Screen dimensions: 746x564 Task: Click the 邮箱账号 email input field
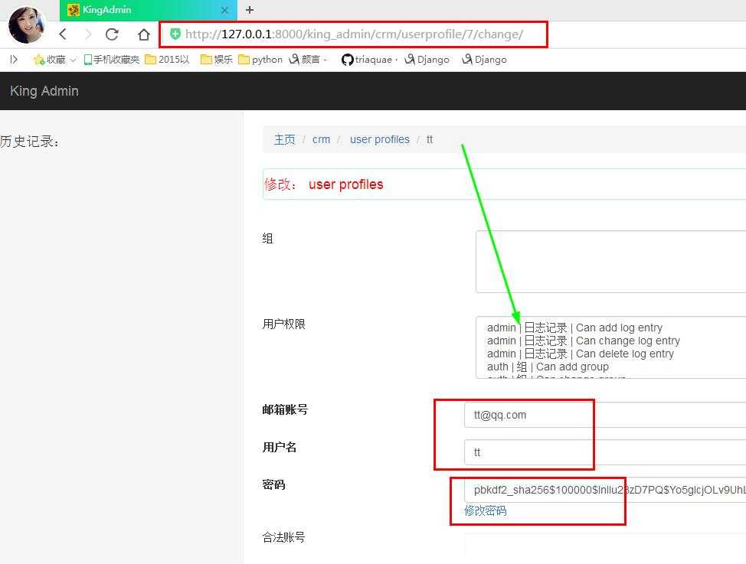pos(605,415)
